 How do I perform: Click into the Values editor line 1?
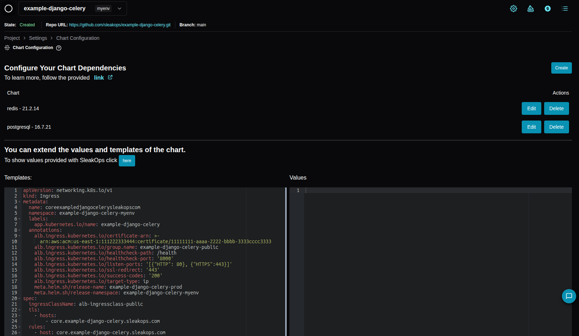click(x=437, y=191)
